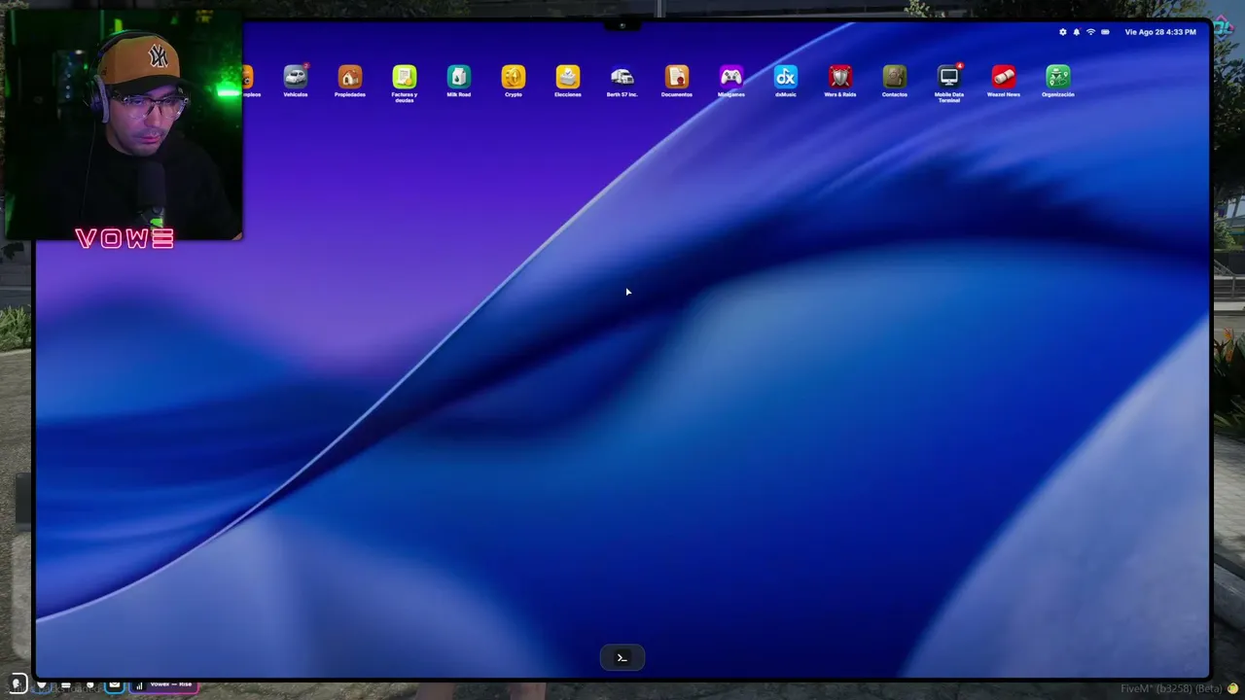Launch the Minigames controller app
1245x700 pixels.
(731, 77)
